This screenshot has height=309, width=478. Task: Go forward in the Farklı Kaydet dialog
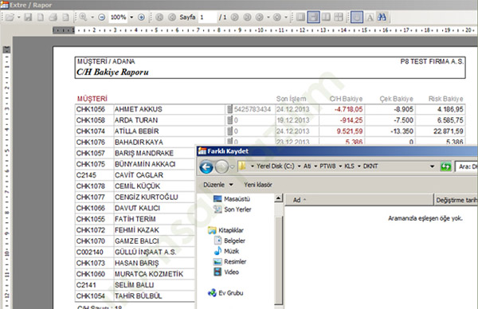click(x=221, y=166)
